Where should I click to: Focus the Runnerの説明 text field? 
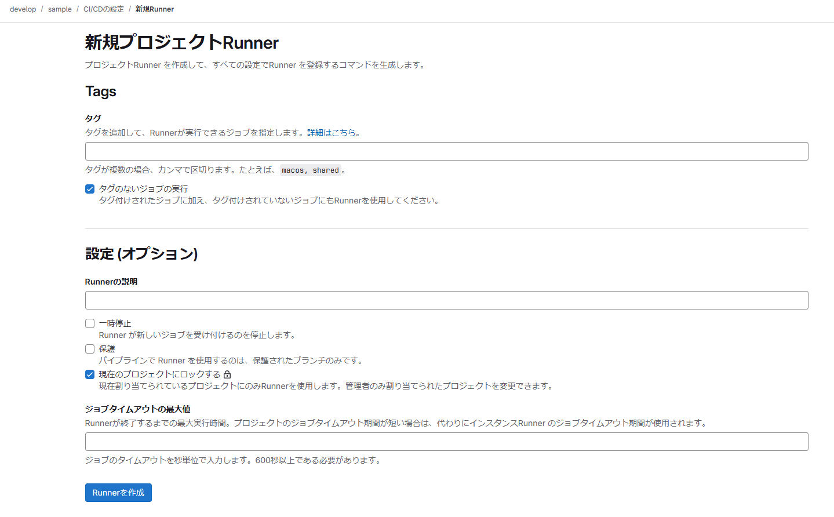point(446,300)
